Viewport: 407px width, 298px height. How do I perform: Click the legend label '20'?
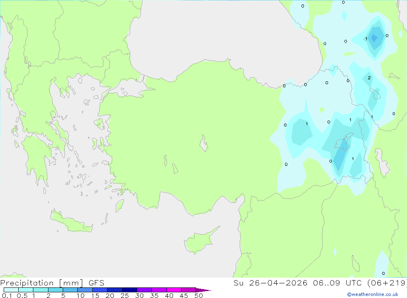(110, 296)
